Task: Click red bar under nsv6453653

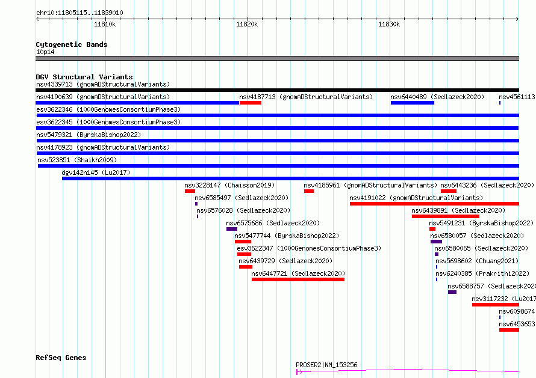Action: [x=509, y=330]
